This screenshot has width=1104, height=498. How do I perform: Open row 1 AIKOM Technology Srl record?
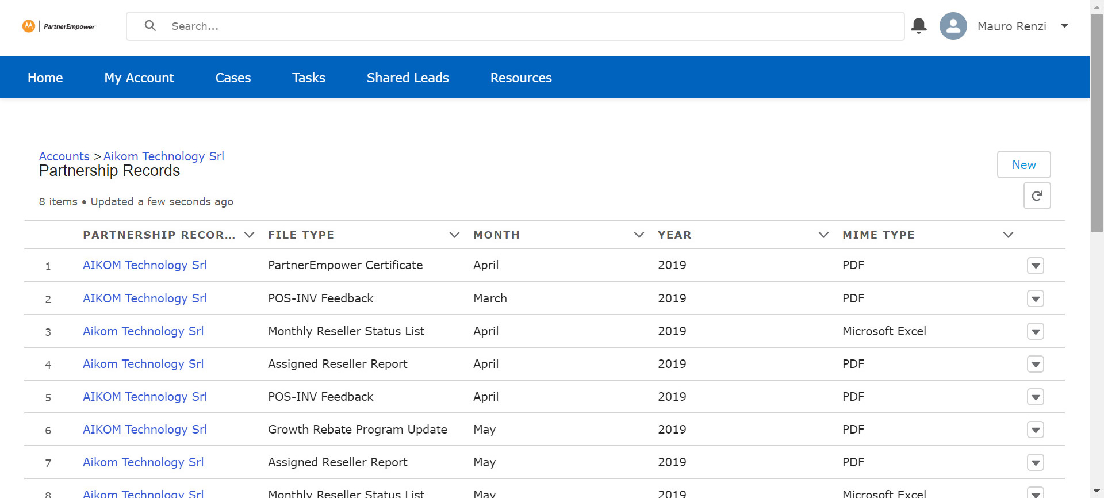pyautogui.click(x=145, y=265)
